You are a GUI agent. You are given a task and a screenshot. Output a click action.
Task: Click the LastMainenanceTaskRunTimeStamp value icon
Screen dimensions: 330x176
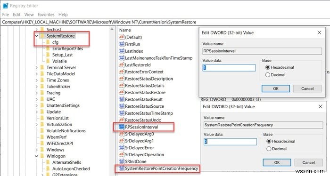(x=122, y=58)
